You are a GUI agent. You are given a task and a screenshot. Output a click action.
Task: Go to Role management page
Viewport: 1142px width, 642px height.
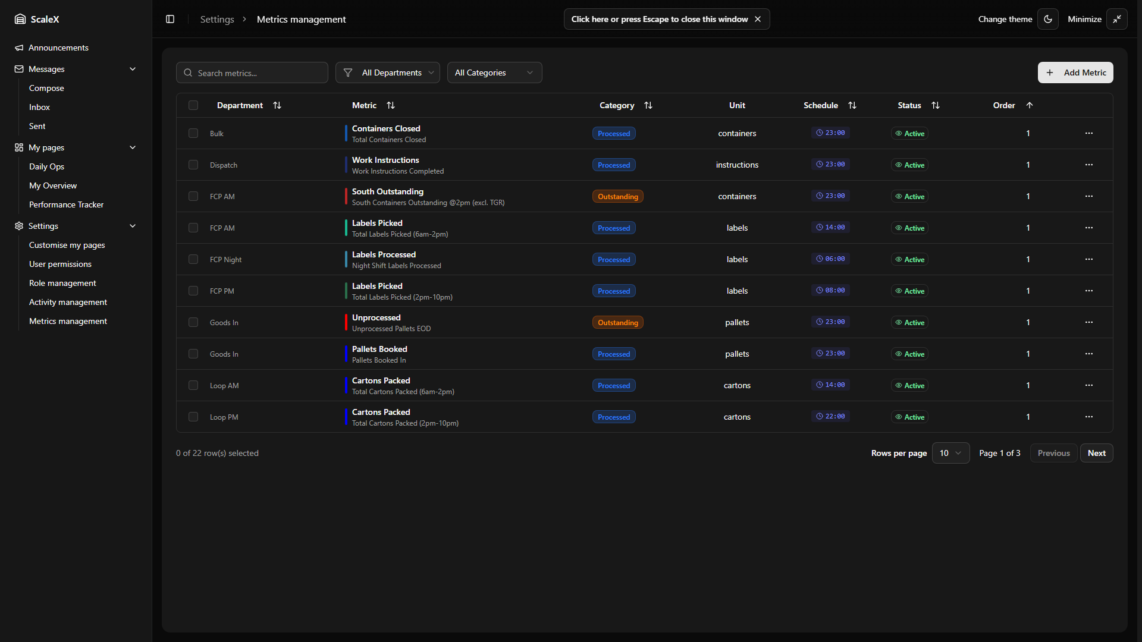(x=62, y=283)
